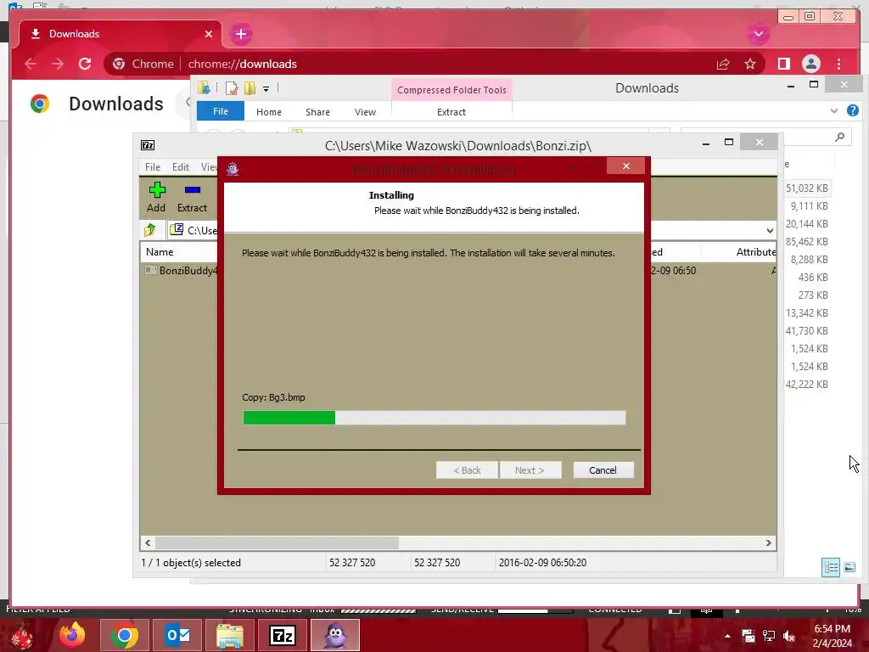Click the Explorer search magnifier icon

(x=840, y=137)
